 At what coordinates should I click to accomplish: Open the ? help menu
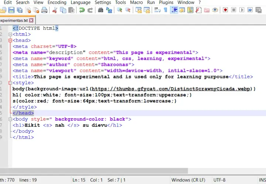(x=199, y=3)
